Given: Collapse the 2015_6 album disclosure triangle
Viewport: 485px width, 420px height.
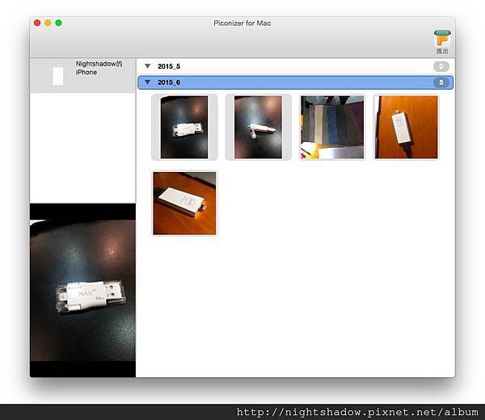Looking at the screenshot, I should pos(147,82).
